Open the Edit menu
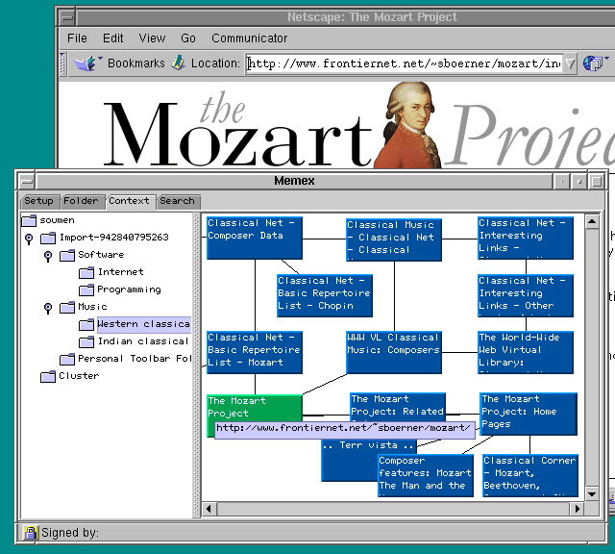Viewport: 615px width, 554px height. point(113,38)
